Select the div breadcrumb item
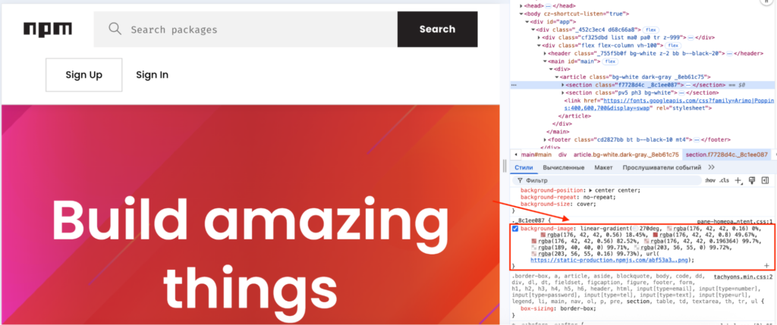777x325 pixels. (562, 155)
